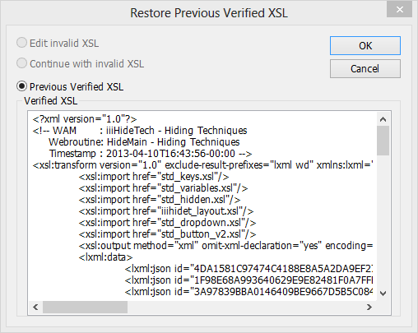Click the horizontal scrollbar thumb
The width and height of the screenshot is (418, 333).
(85, 307)
